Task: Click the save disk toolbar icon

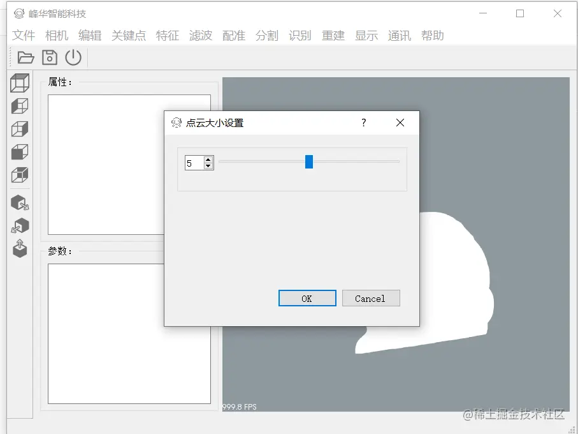Action: [x=50, y=57]
